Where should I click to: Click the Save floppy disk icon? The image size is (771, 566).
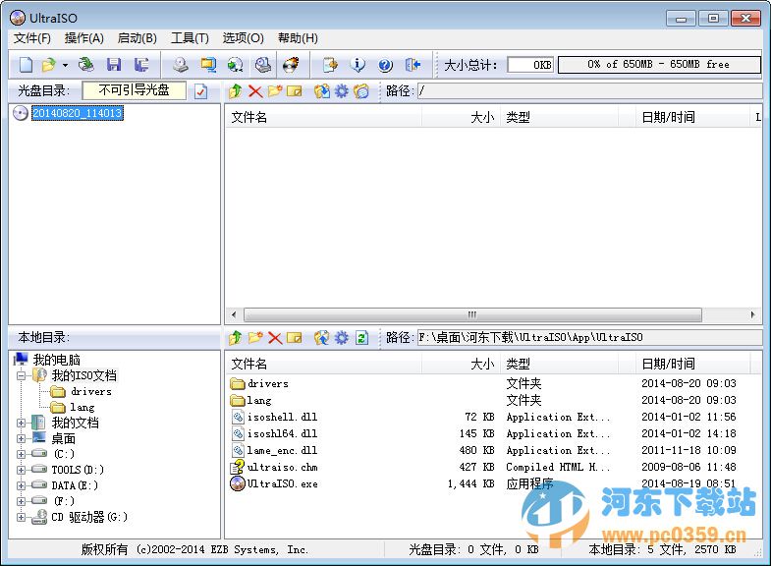pyautogui.click(x=114, y=65)
